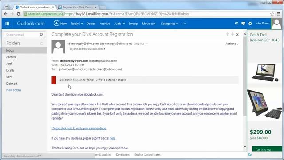
Task: Reload the page in browser
Action: click(18, 14)
